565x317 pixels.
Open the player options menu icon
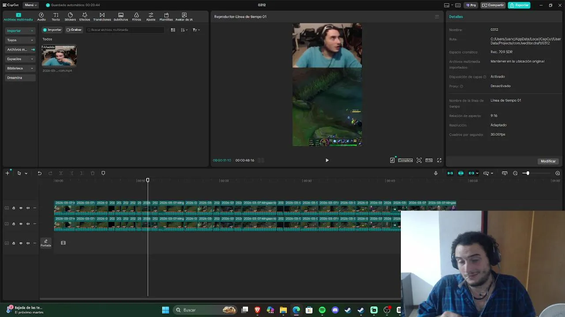click(437, 17)
